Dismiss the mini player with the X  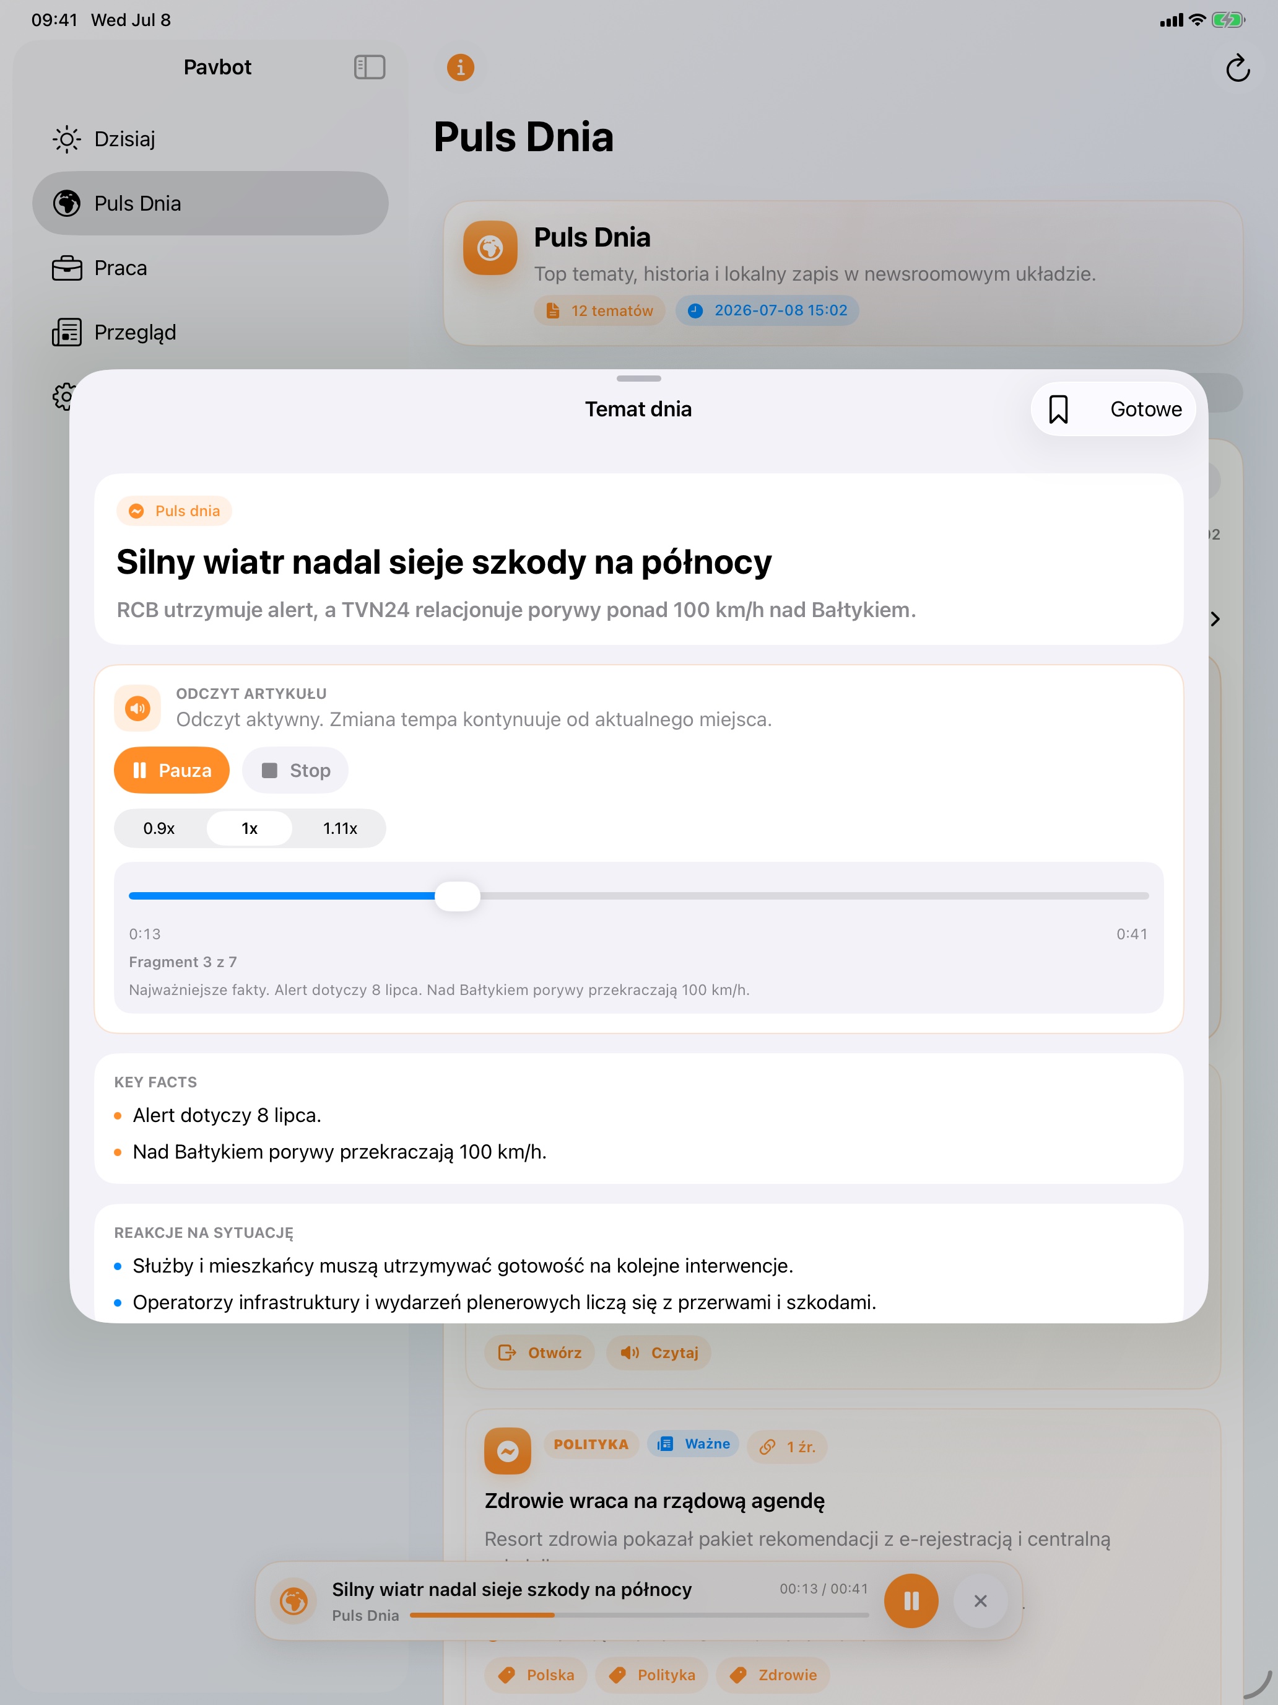pyautogui.click(x=980, y=1601)
